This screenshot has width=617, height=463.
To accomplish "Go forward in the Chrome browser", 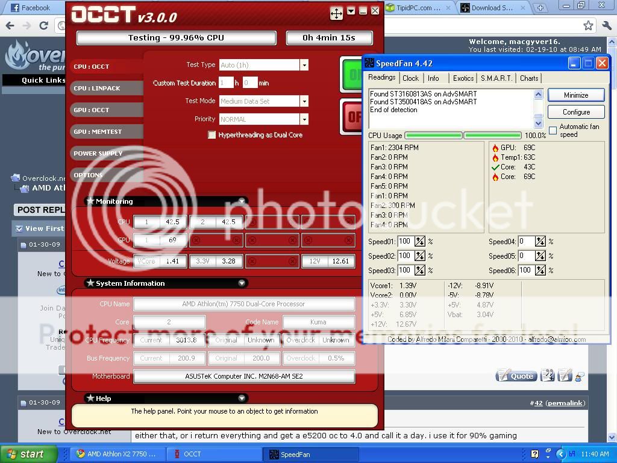I will [x=27, y=26].
